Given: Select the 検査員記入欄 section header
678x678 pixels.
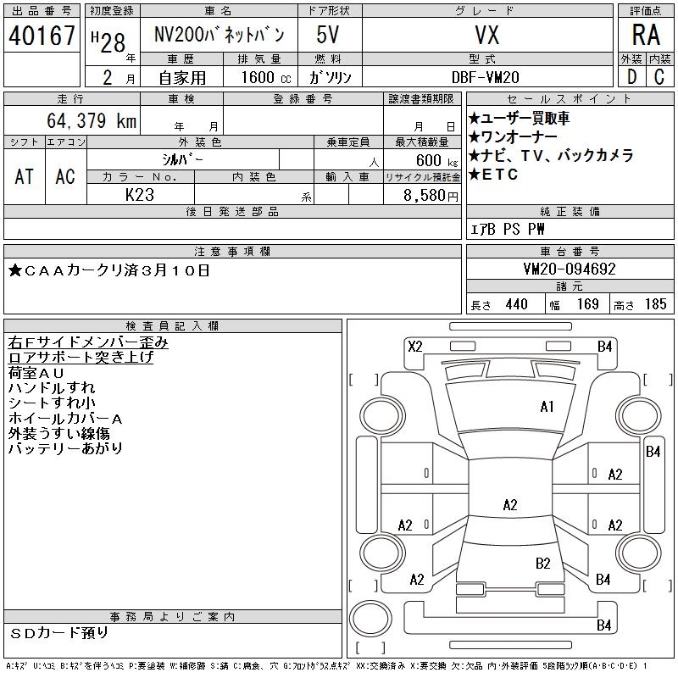Looking at the screenshot, I should point(173,325).
